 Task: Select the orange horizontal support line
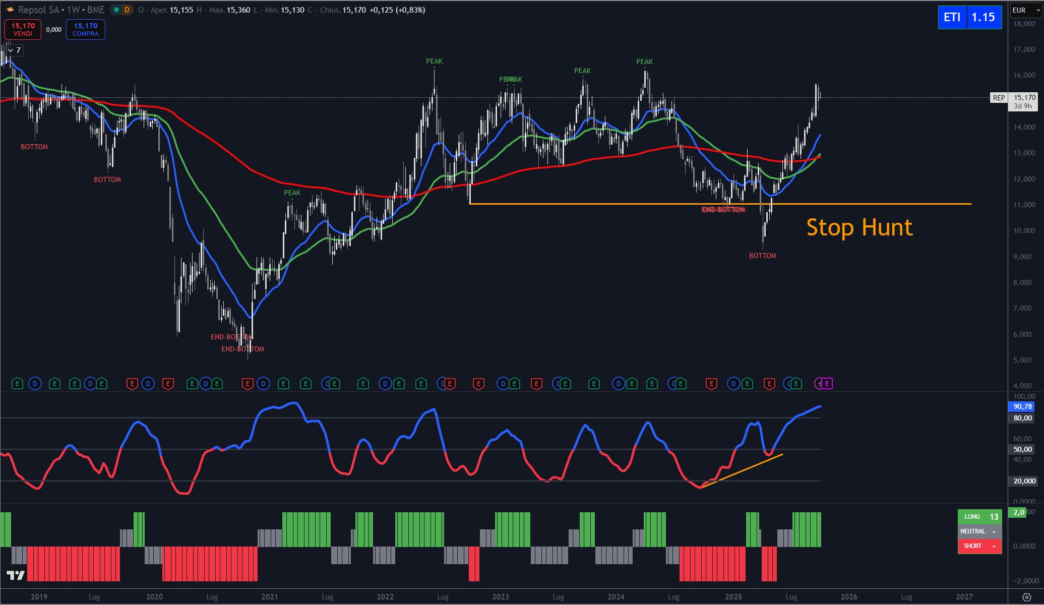click(605, 204)
